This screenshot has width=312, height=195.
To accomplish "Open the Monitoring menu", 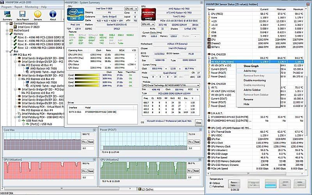I will coord(32,7).
